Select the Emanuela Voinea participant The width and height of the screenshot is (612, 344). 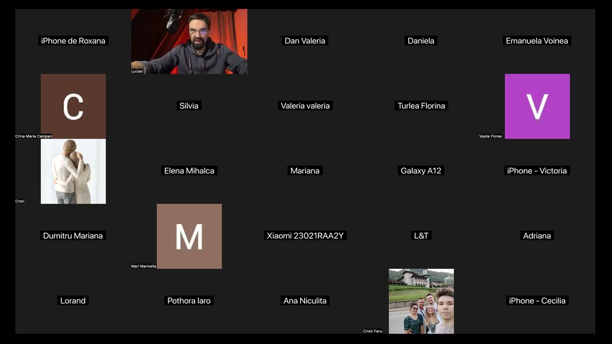coord(537,41)
